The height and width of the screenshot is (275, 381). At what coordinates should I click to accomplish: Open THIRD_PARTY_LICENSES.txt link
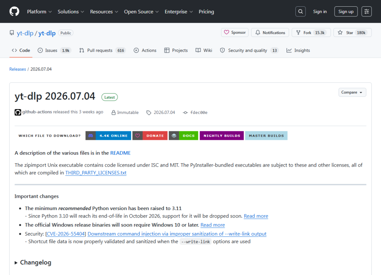coord(96,173)
